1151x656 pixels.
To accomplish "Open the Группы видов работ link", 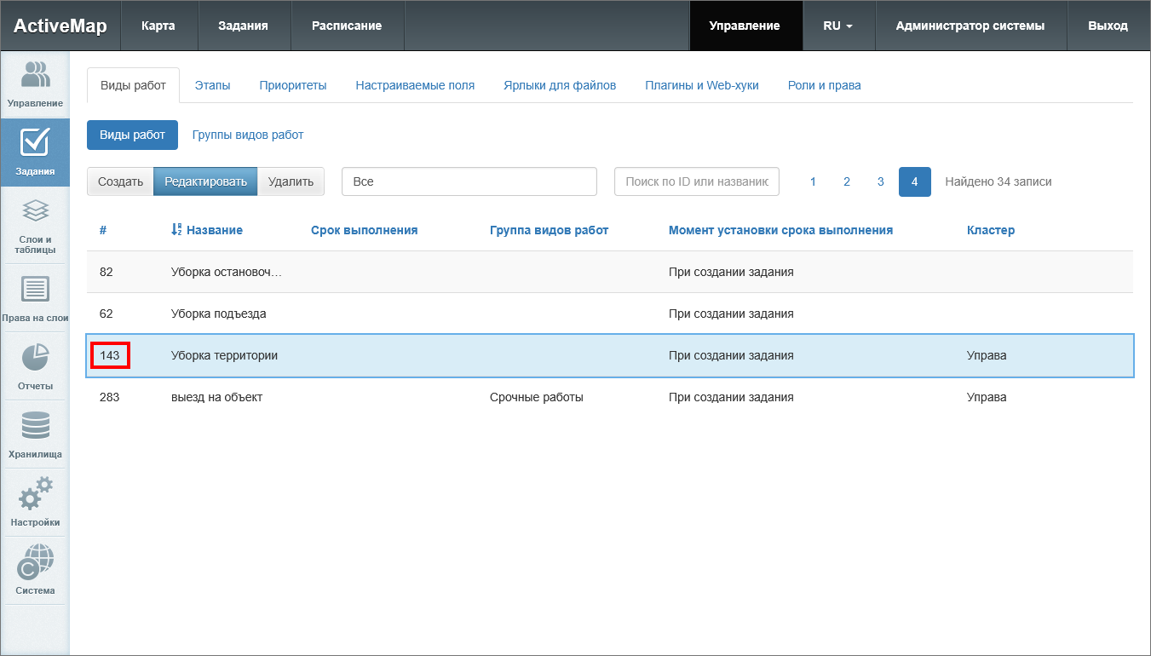I will point(248,135).
